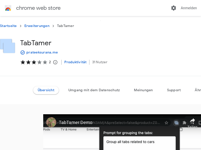The width and height of the screenshot is (201, 150).
Task: Click the TabTamer heading title
Action: pyautogui.click(x=36, y=43)
